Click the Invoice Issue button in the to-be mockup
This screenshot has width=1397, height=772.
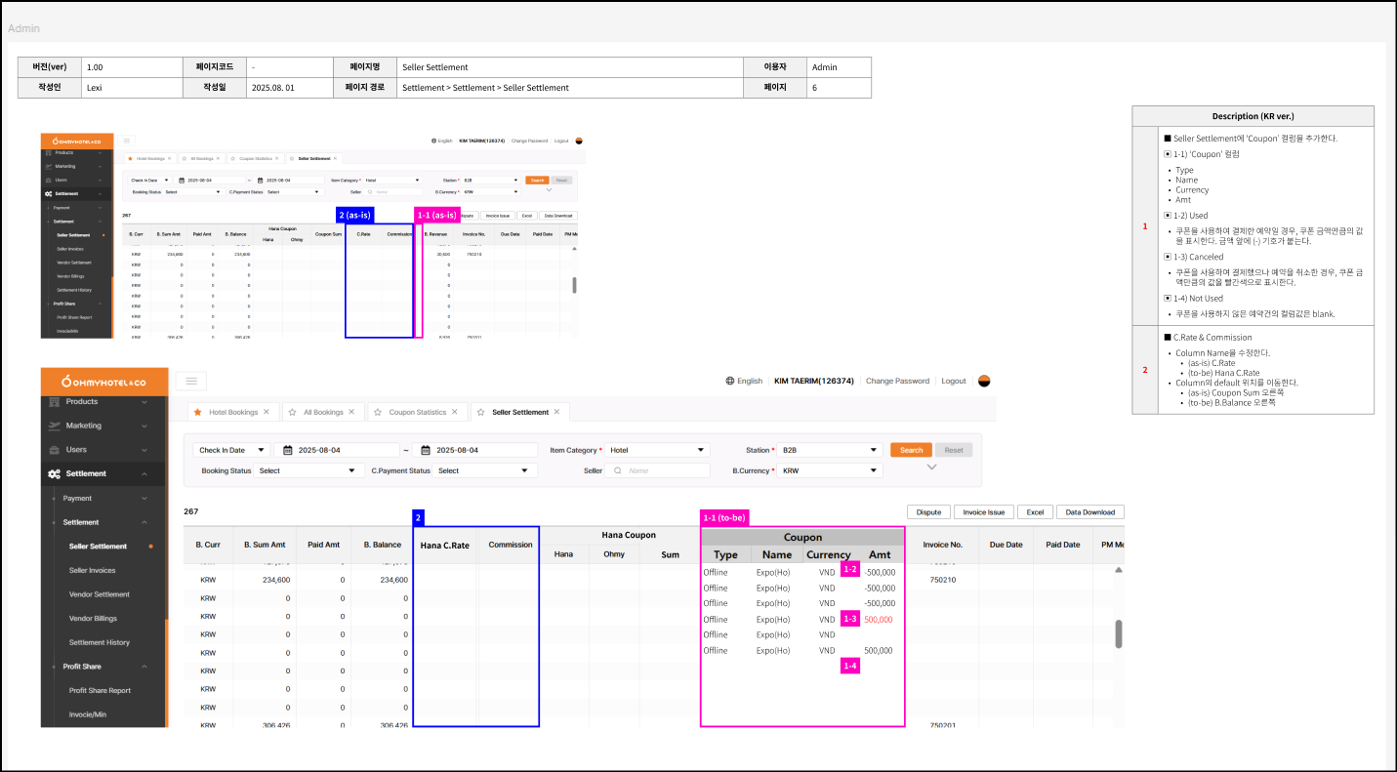pyautogui.click(x=984, y=511)
